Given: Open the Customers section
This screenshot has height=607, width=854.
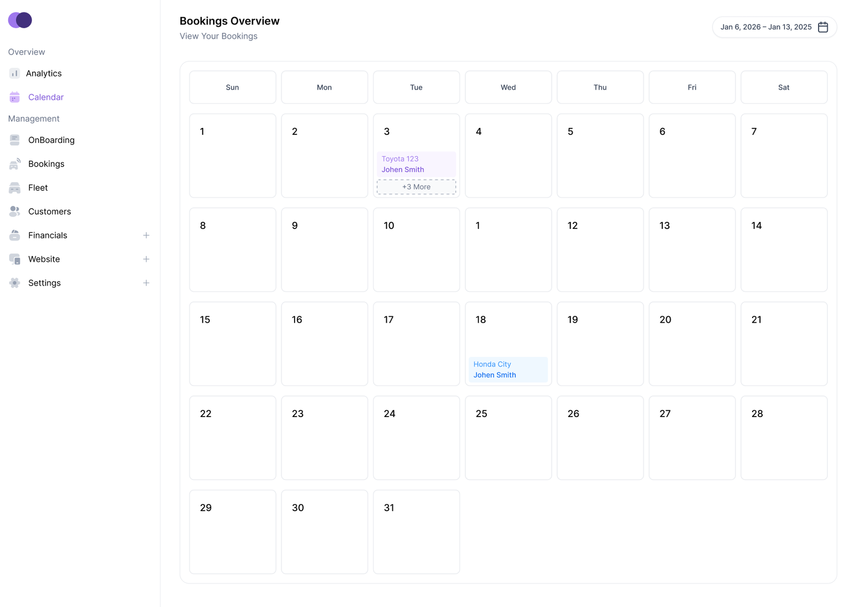Looking at the screenshot, I should point(50,211).
